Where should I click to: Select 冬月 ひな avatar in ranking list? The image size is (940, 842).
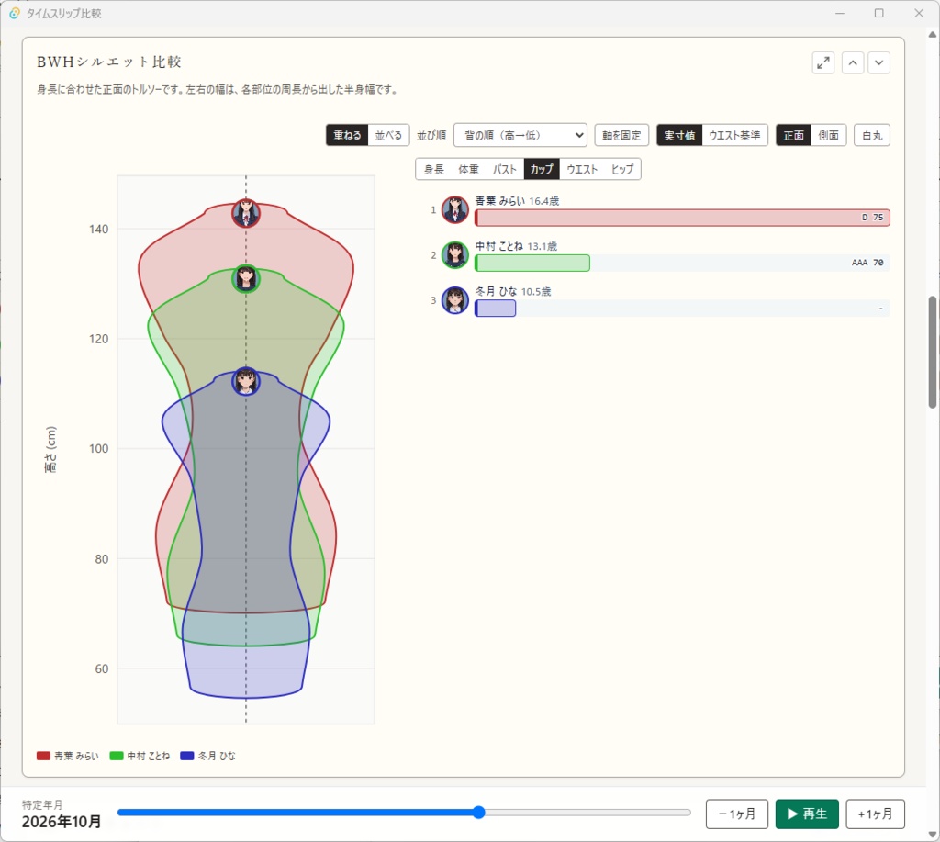click(455, 300)
